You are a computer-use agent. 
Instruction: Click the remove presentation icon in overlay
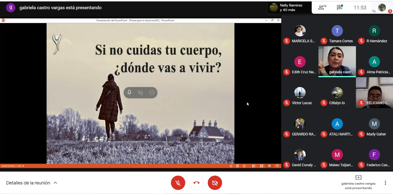click(152, 93)
